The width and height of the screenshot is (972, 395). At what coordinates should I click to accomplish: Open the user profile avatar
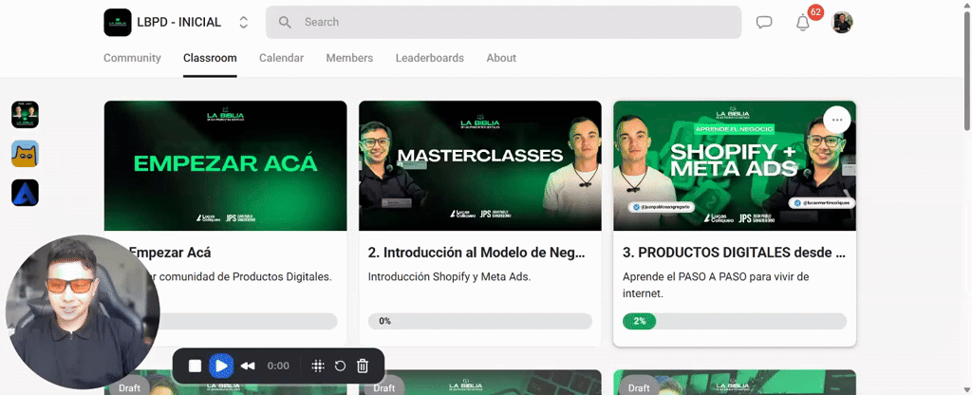pyautogui.click(x=842, y=23)
